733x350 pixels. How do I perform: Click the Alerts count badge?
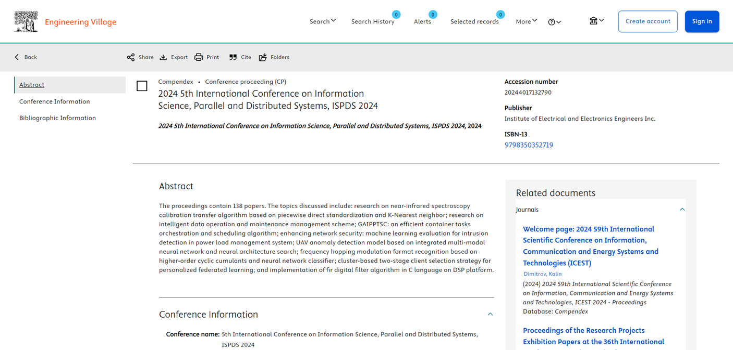point(433,15)
